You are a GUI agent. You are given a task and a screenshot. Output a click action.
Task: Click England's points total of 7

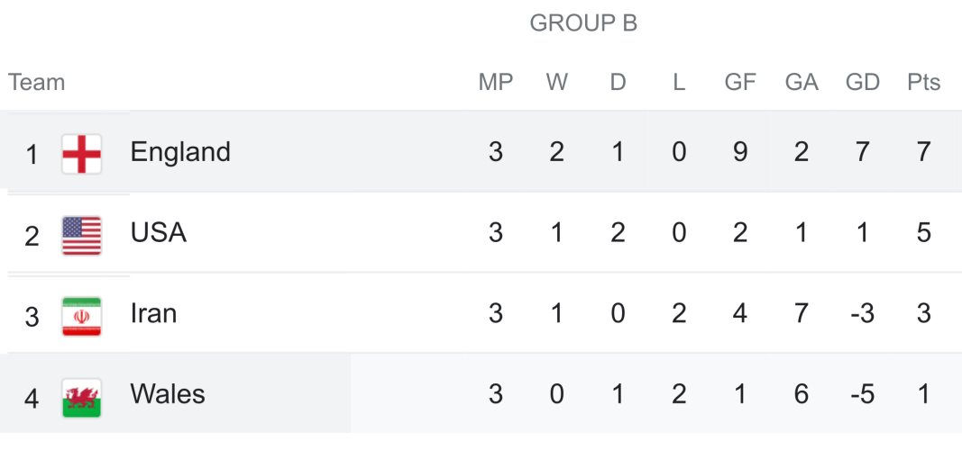point(923,152)
